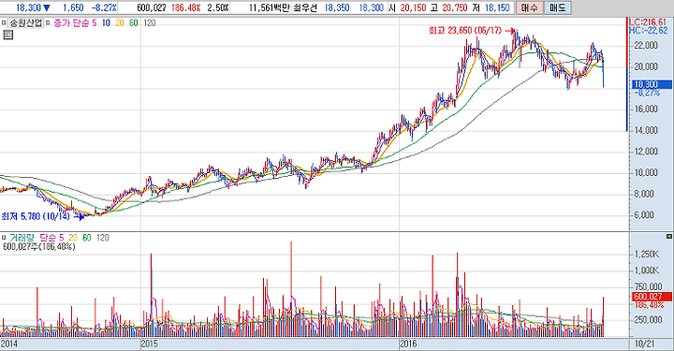Screen dimensions: 674x351
Task: Select the green 60-day price average label
Action: pos(134,22)
